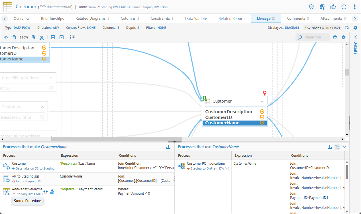Click the certification ribbon icon in header
Image resolution: width=361 pixels, height=214 pixels.
pos(322,7)
